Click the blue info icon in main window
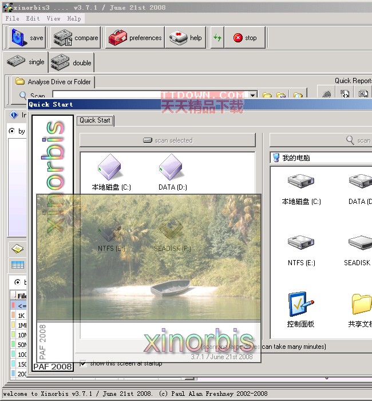This screenshot has height=401, width=372. [14, 115]
